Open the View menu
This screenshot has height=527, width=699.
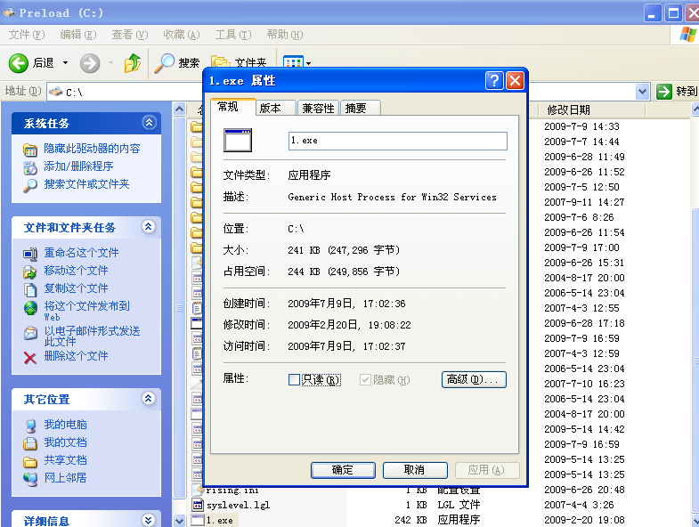point(130,35)
